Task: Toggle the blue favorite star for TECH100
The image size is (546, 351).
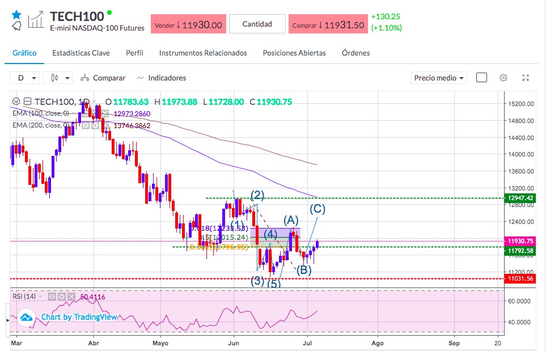Action: tap(16, 15)
